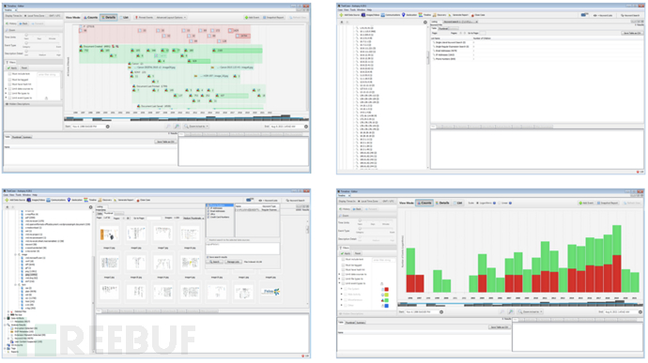Click Snapshot Report in counts-view timeline window
Screen dimensions: 648x363
608,203
